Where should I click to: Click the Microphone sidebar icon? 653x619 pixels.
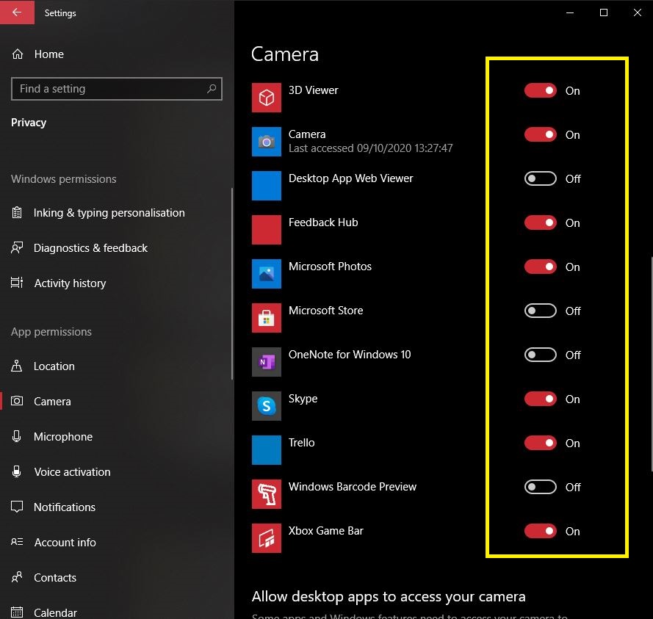click(x=17, y=436)
